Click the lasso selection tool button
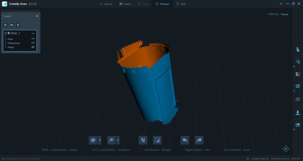 [x=111, y=140]
